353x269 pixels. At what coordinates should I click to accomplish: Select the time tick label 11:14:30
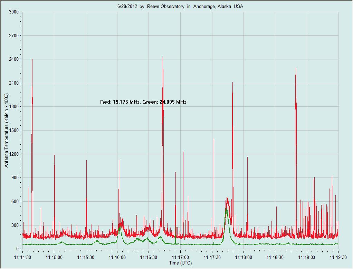[22, 257]
